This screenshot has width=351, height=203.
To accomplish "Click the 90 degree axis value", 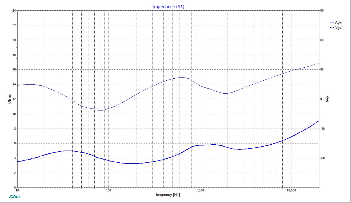I will pyautogui.click(x=322, y=10).
